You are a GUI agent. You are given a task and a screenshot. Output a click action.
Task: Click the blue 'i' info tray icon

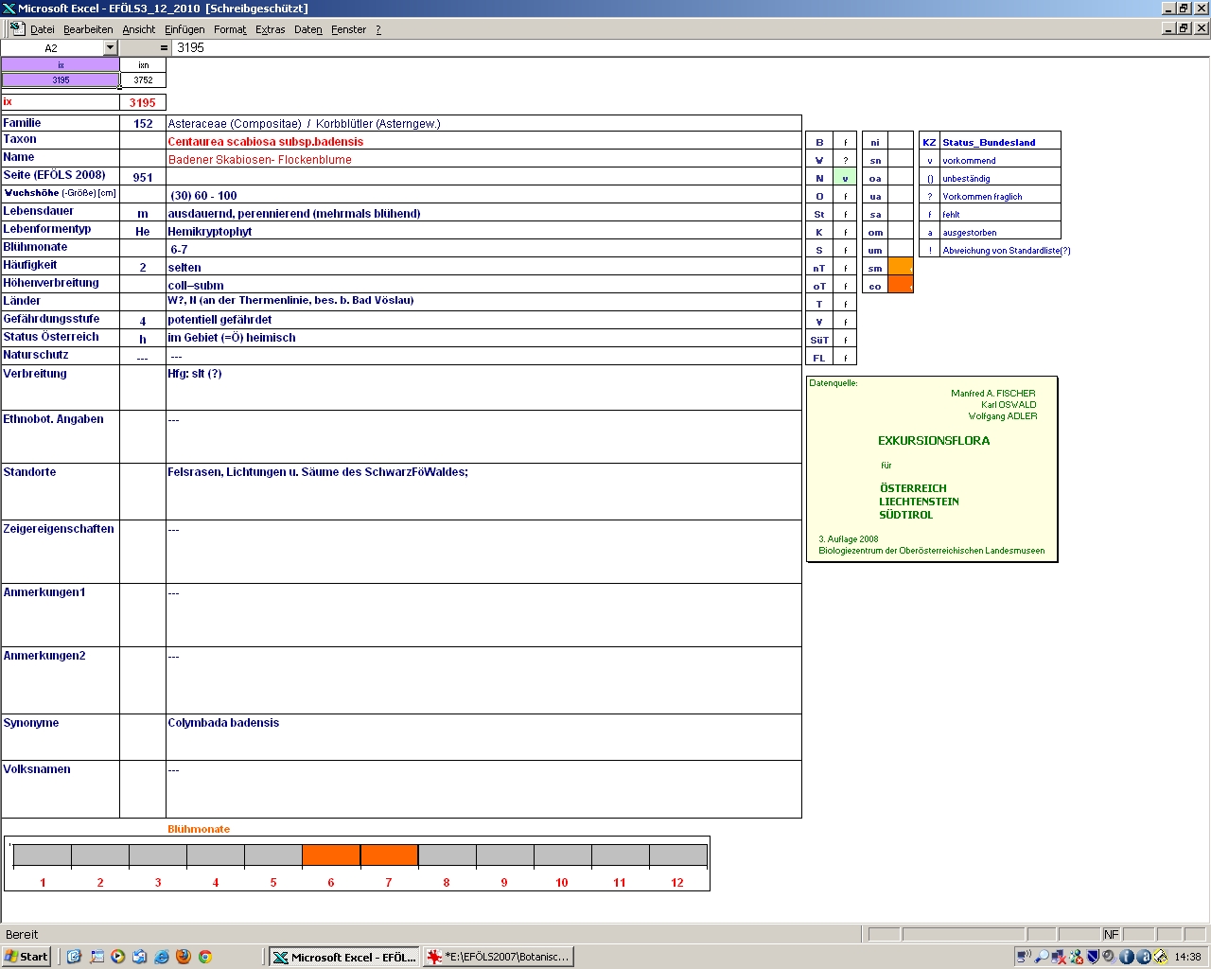1127,957
